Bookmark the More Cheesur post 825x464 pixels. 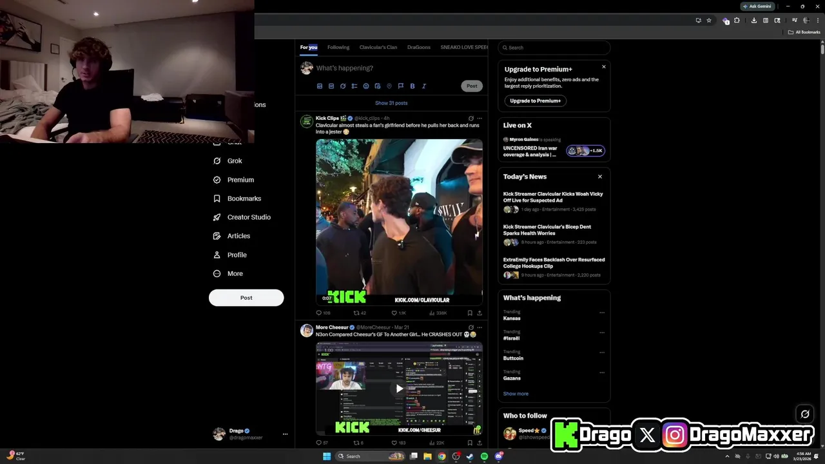pyautogui.click(x=470, y=443)
